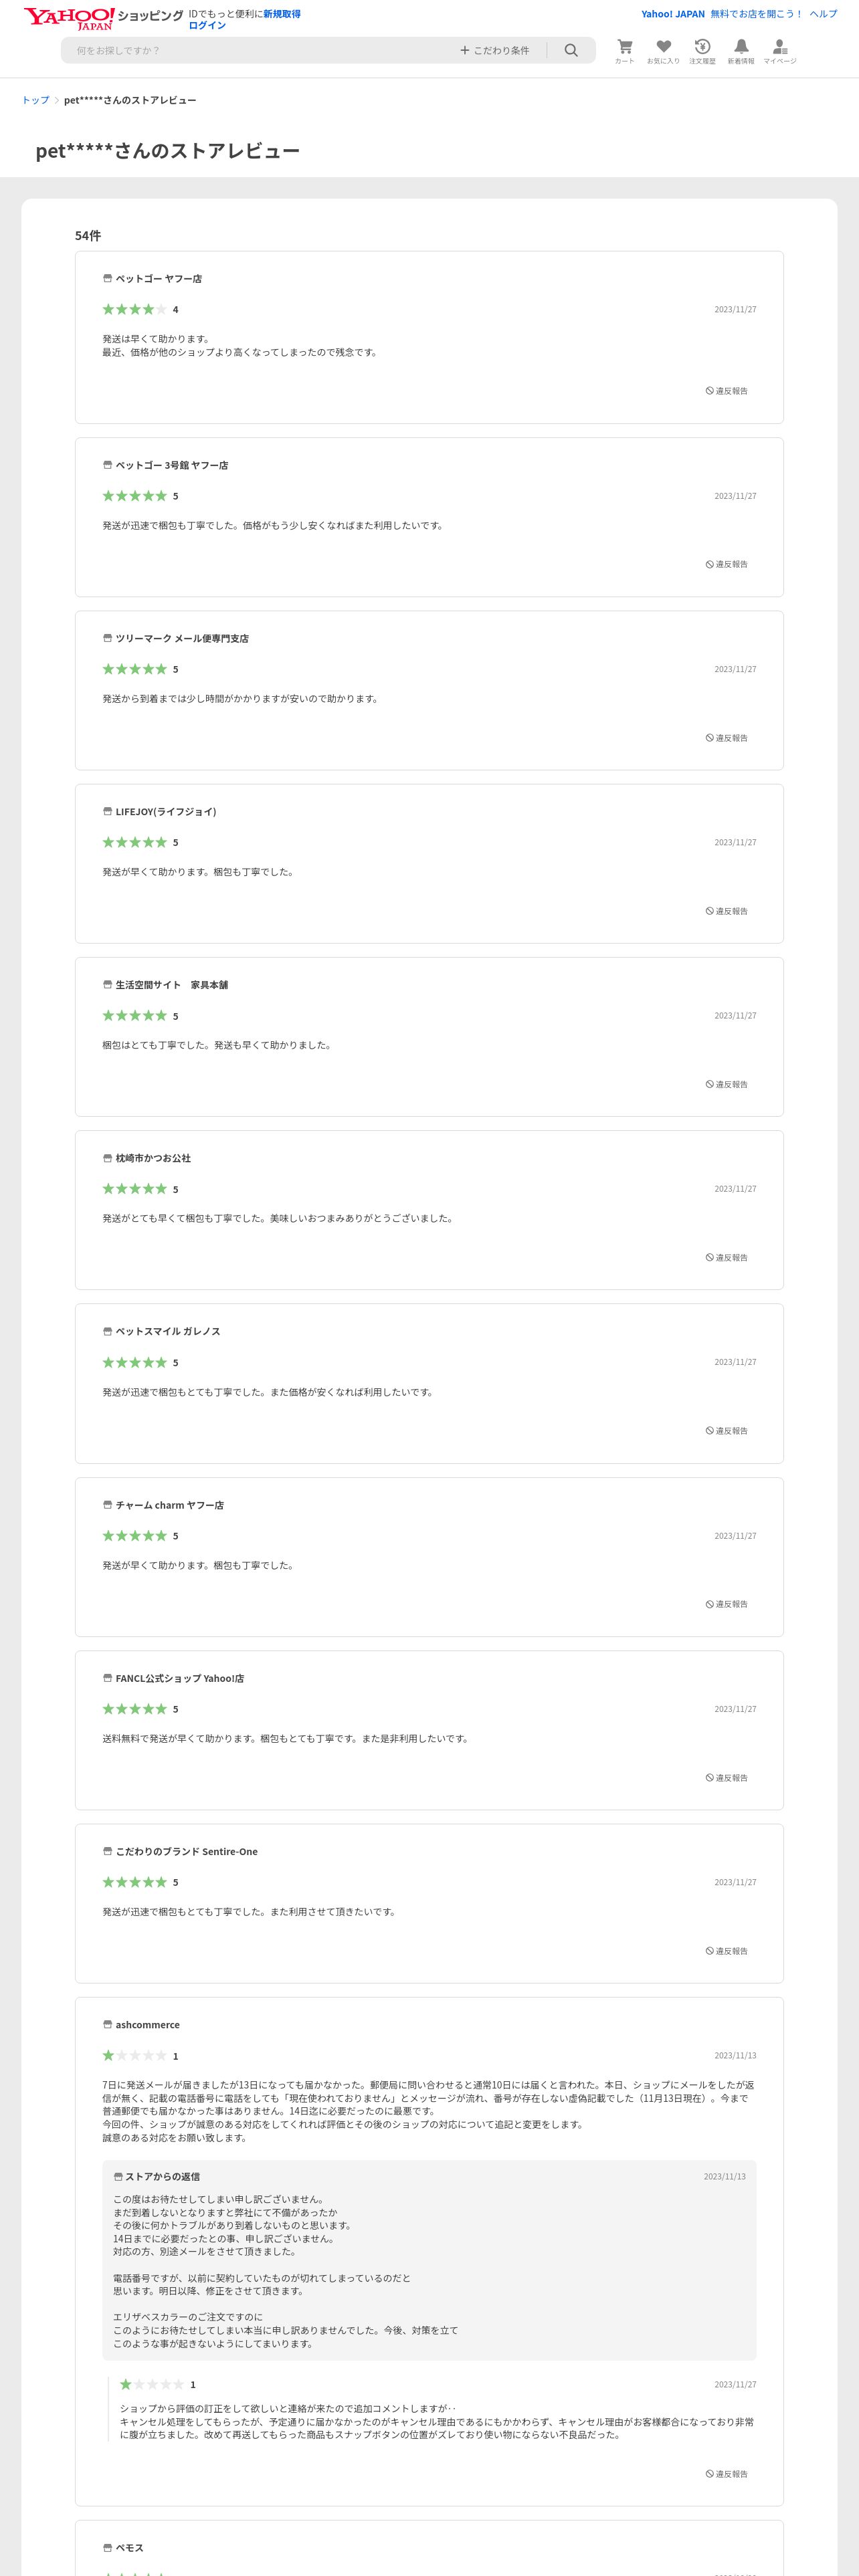The image size is (859, 2576).
Task: Open the ツリーマーク メール便専門支店 store
Action: coord(181,638)
